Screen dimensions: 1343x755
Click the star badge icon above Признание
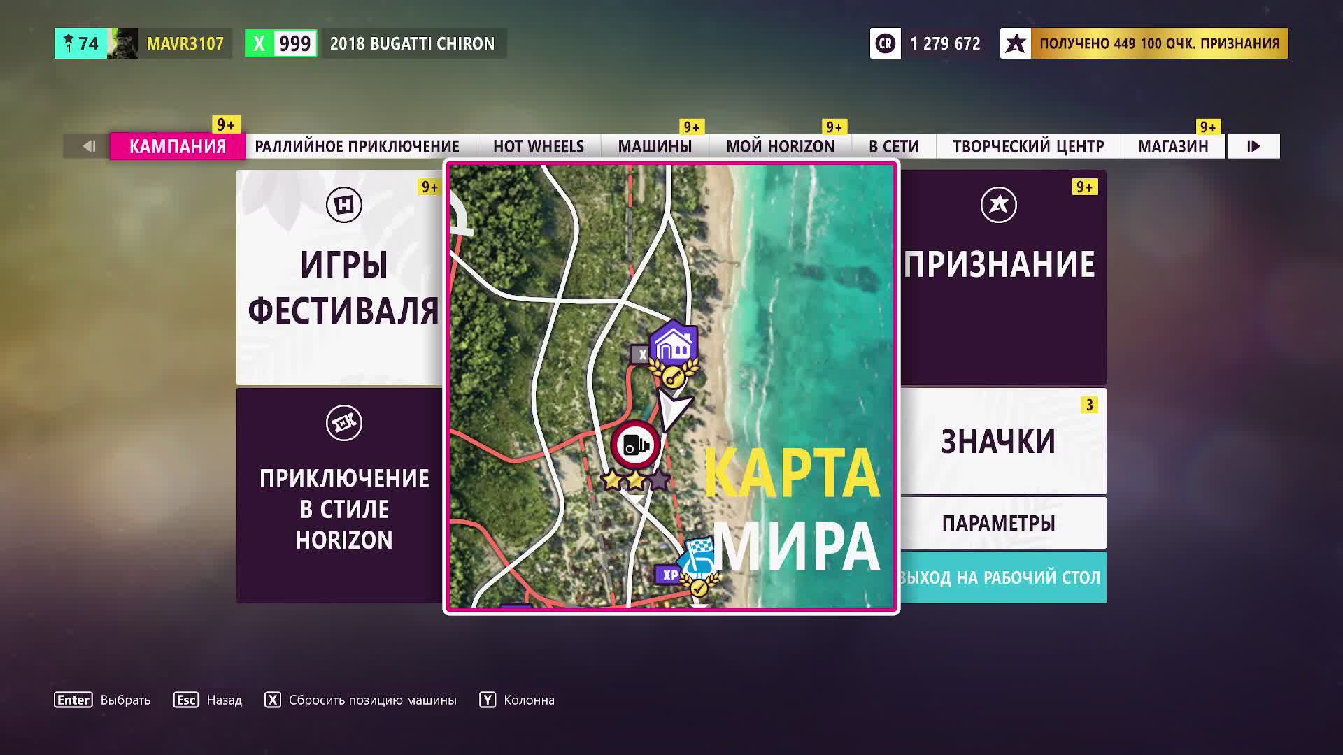point(998,205)
